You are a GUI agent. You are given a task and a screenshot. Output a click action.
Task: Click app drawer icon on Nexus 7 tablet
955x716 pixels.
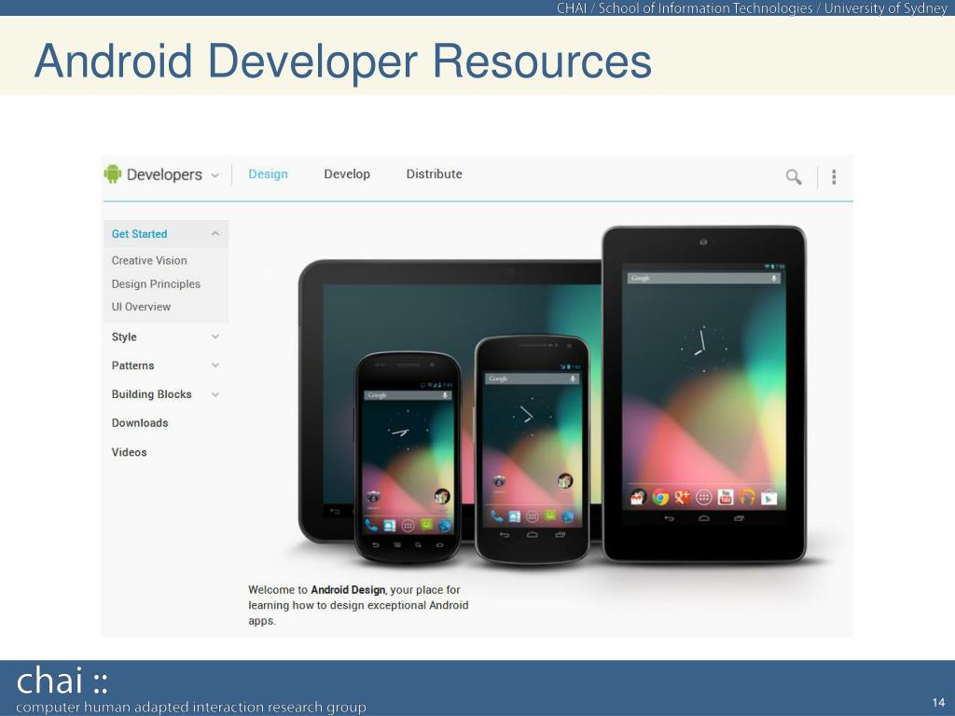click(x=703, y=498)
